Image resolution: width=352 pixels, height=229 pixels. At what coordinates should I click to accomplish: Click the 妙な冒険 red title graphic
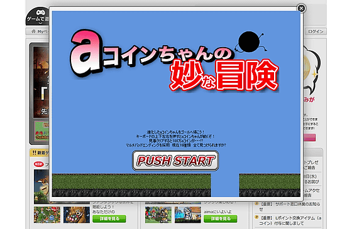click(224, 75)
